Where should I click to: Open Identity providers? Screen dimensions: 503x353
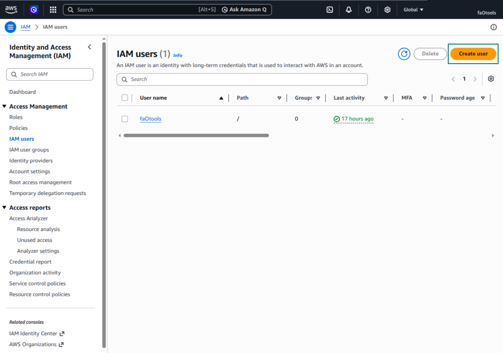click(x=31, y=160)
